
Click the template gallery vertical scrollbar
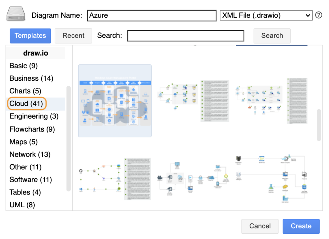[319, 125]
